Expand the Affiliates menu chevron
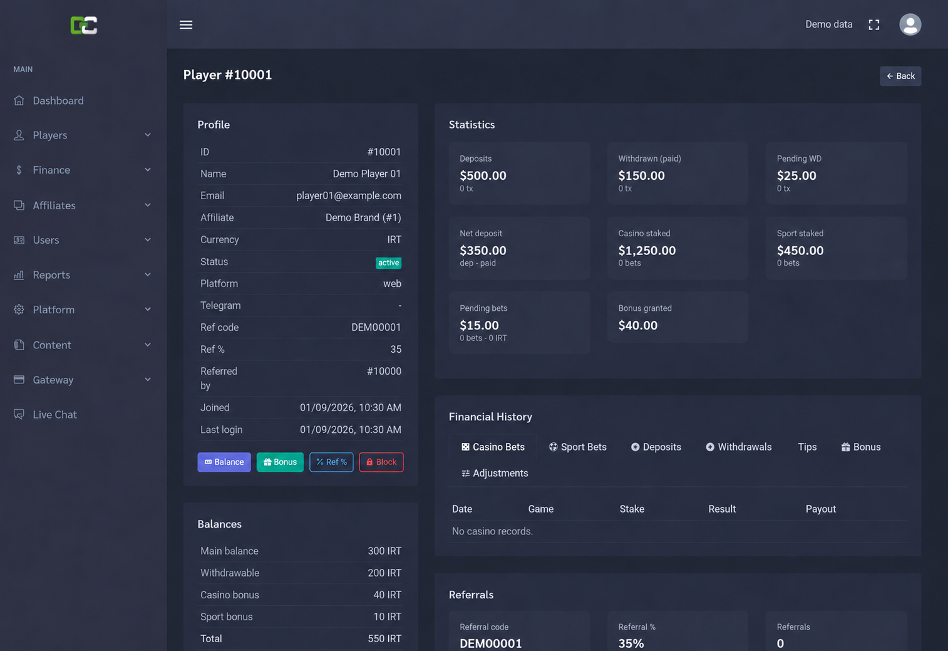The width and height of the screenshot is (948, 651). coord(148,205)
